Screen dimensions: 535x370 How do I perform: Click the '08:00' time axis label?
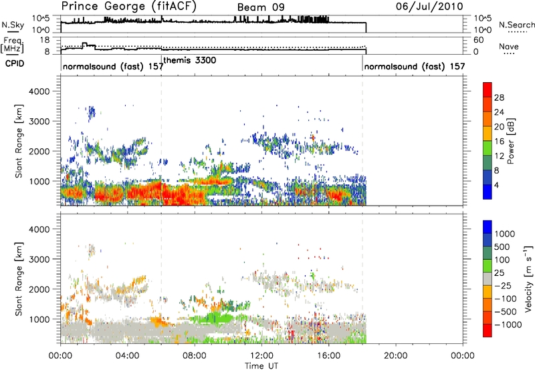point(195,356)
